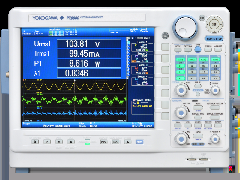Click the round NUM LOCK key
The width and height of the screenshot is (240, 180).
coord(198,94)
